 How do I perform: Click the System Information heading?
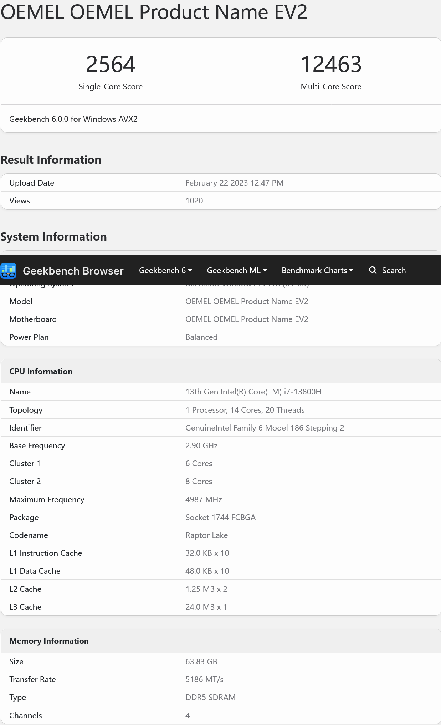coord(53,236)
